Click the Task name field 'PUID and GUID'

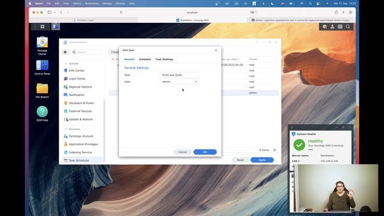pyautogui.click(x=179, y=75)
